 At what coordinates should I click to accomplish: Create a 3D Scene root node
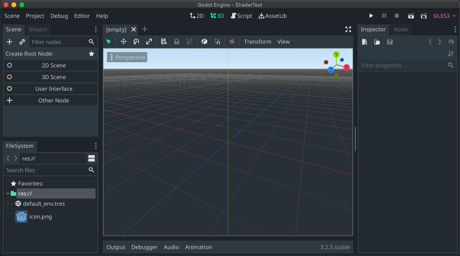coord(50,77)
